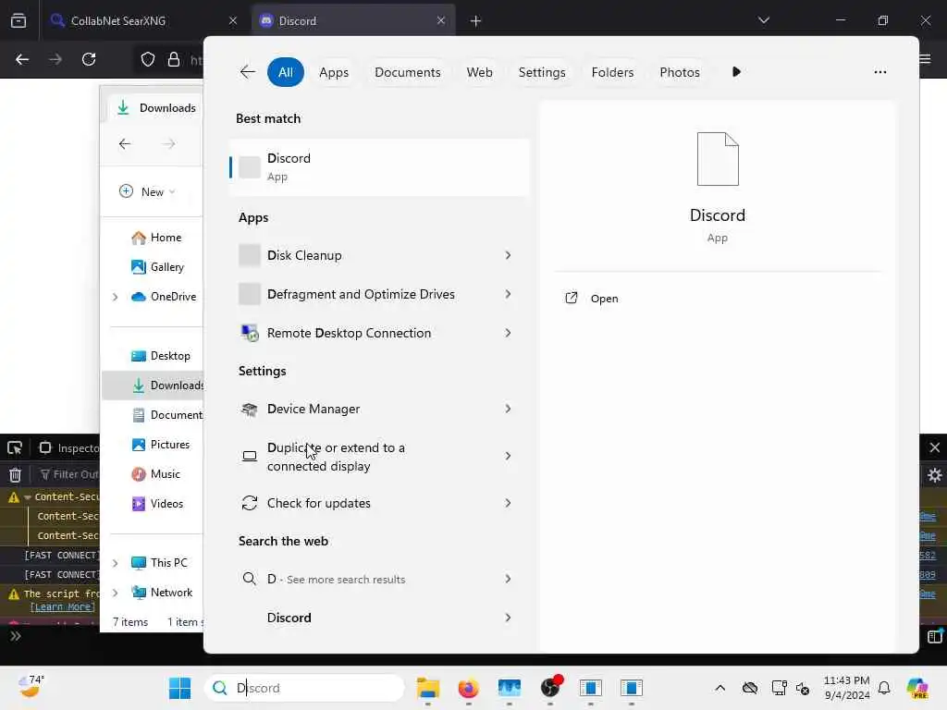Open devtools settings gear icon
Image resolution: width=947 pixels, height=710 pixels.
click(x=934, y=474)
